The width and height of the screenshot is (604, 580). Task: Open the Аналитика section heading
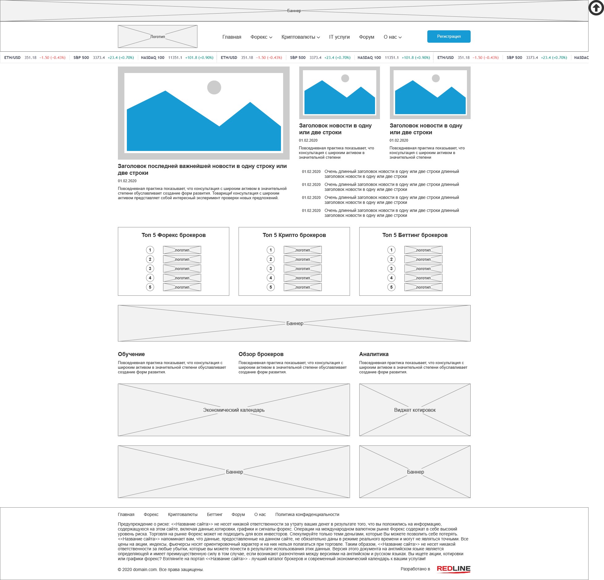point(374,354)
